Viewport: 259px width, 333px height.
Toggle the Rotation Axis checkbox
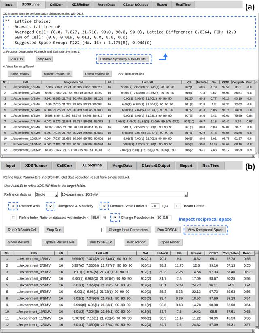click(x=13, y=206)
